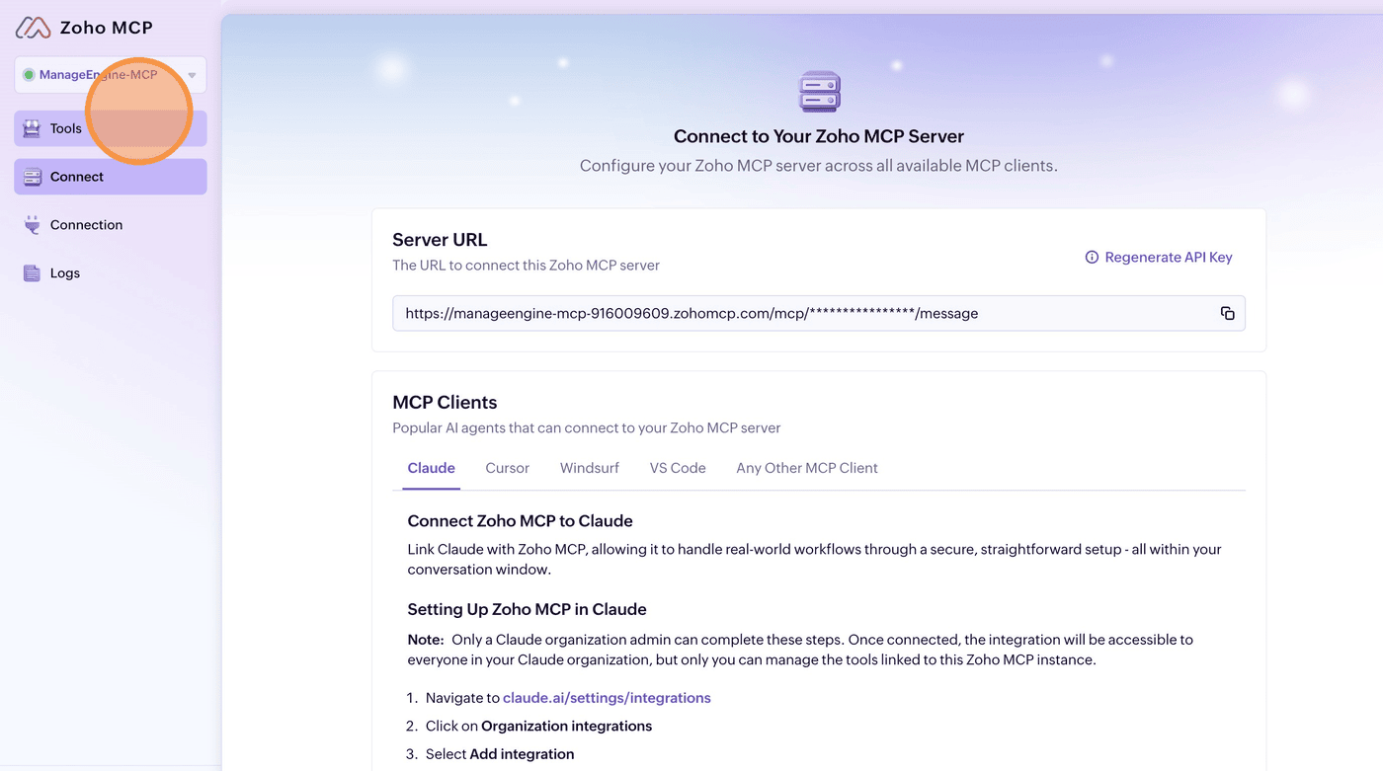The image size is (1383, 771).
Task: Click the Zoho MCP logo icon
Action: 33,28
